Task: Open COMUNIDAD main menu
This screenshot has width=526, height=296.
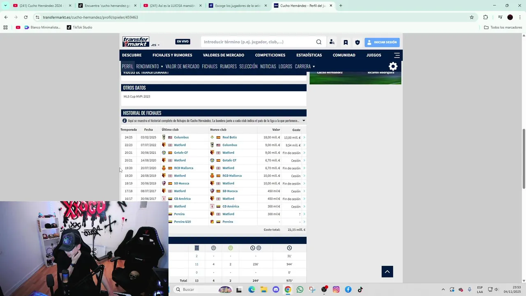Action: (x=344, y=55)
